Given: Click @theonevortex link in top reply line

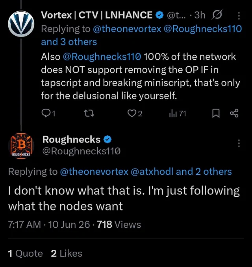Looking at the screenshot, I should click(127, 29).
